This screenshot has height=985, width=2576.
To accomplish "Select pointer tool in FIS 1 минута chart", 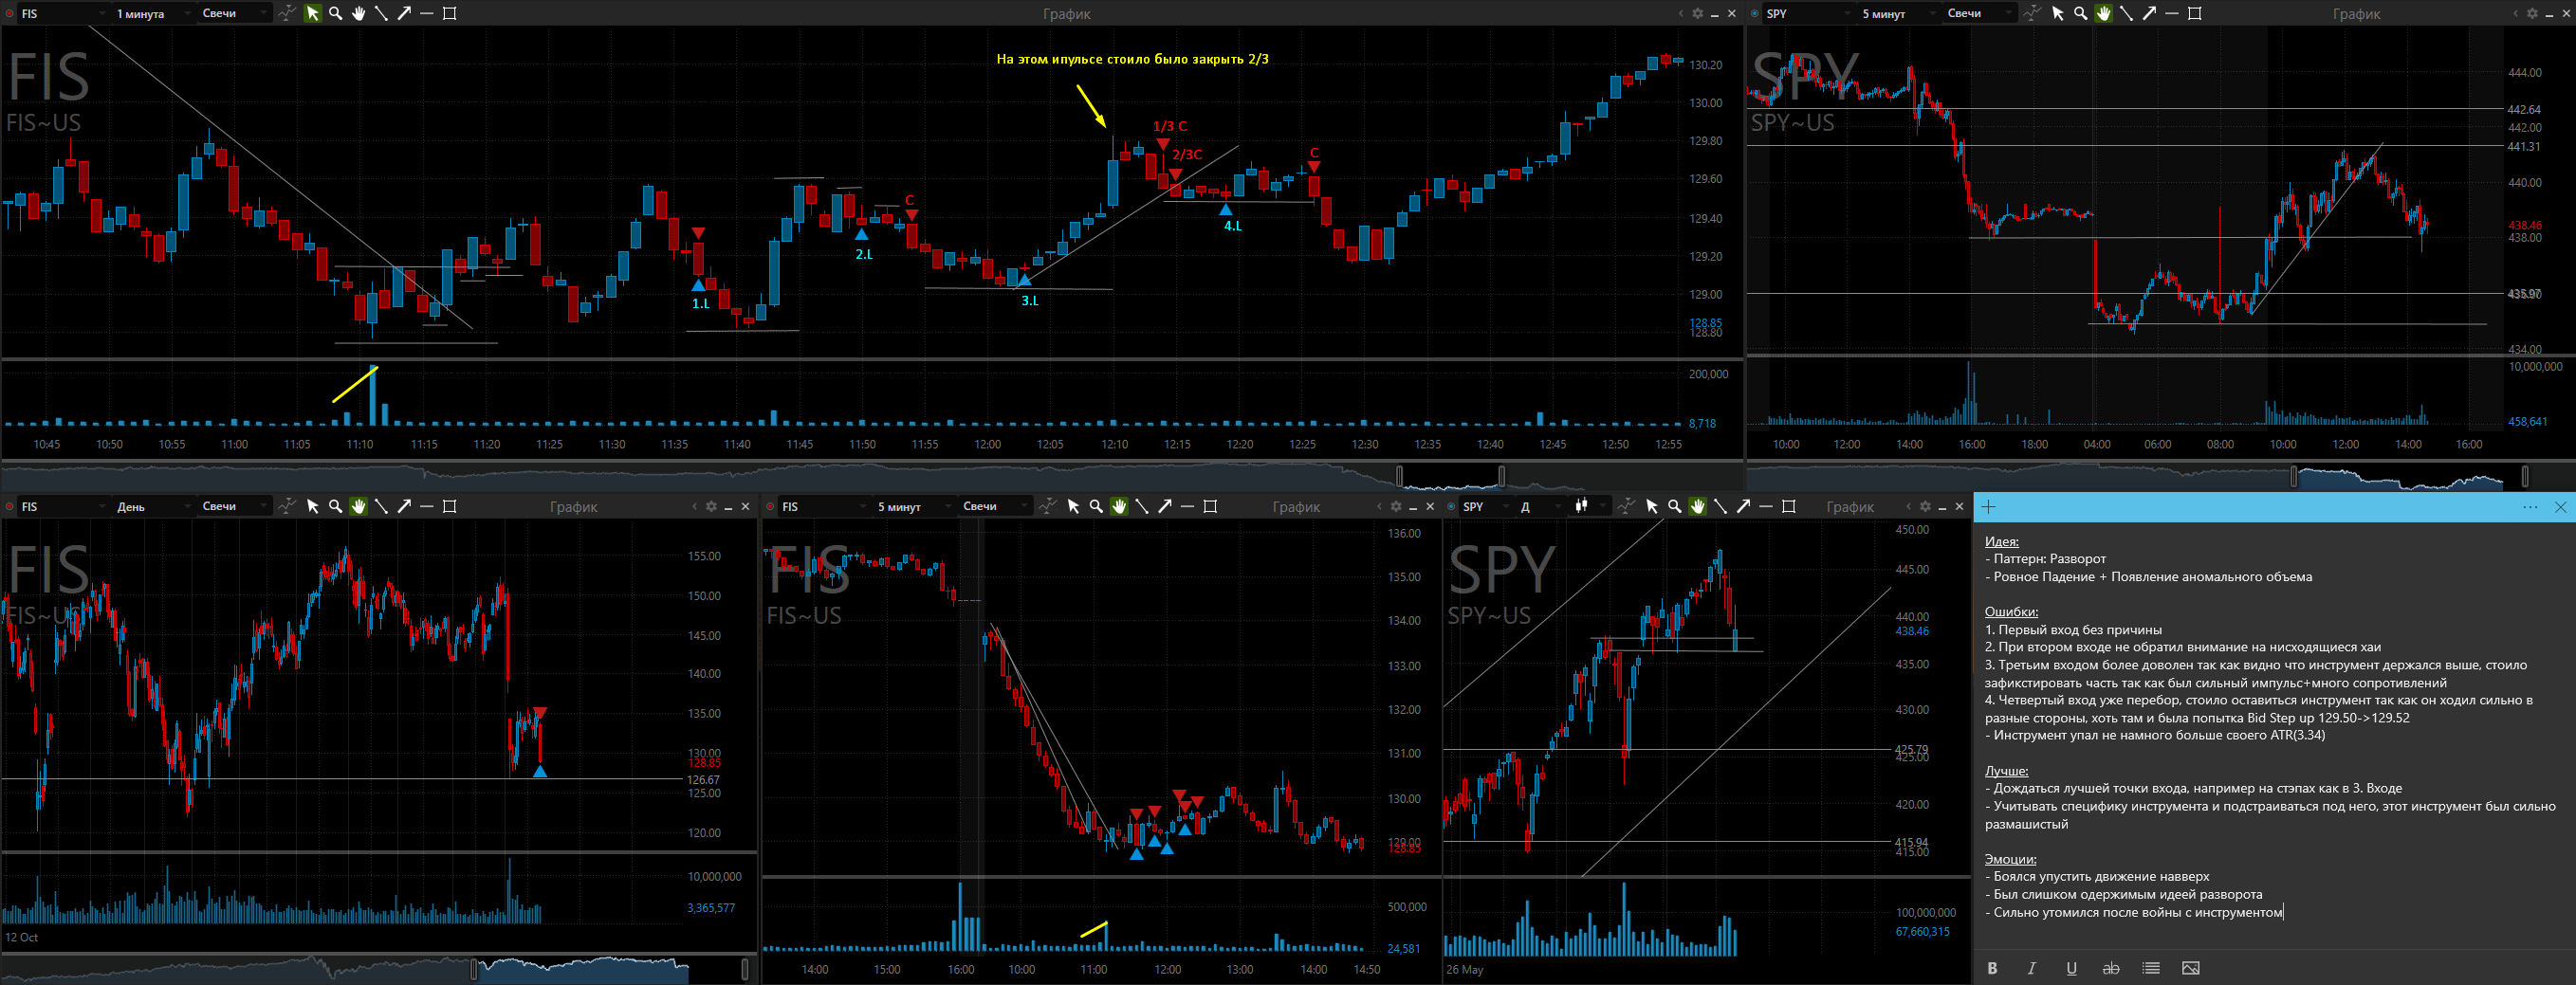I will click(313, 13).
